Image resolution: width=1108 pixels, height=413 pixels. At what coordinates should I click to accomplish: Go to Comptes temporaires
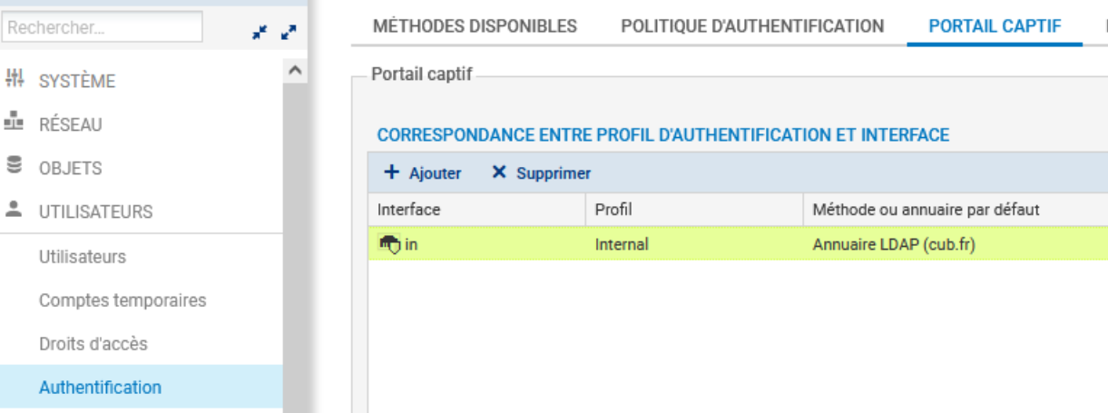click(x=123, y=300)
